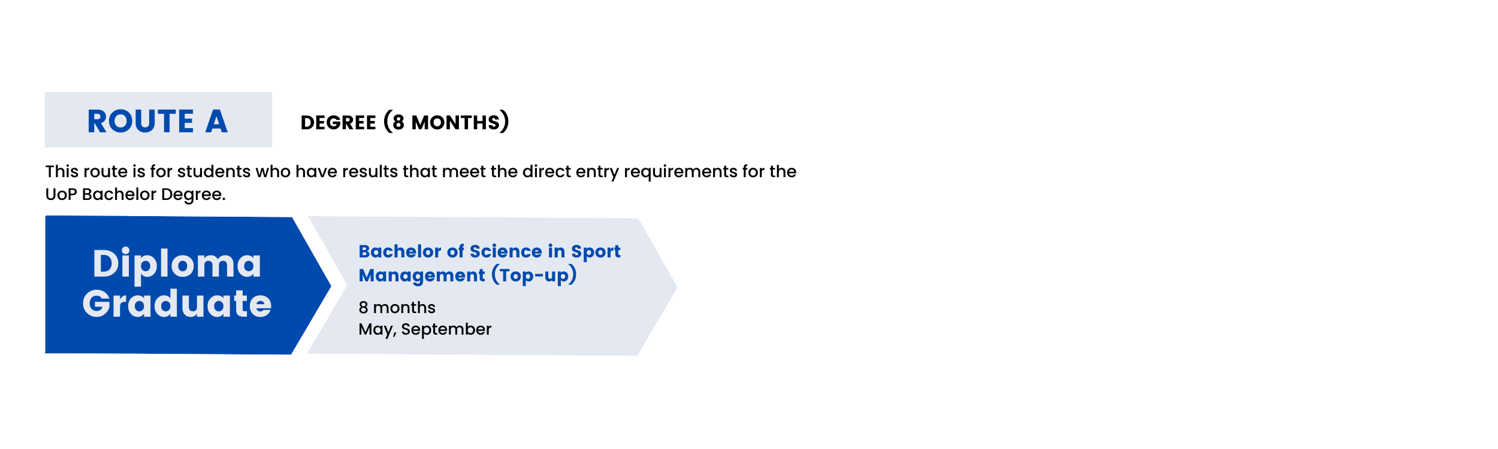Click the '(8 MONTHS)' part of heading
The height and width of the screenshot is (449, 1498).
coord(446,122)
